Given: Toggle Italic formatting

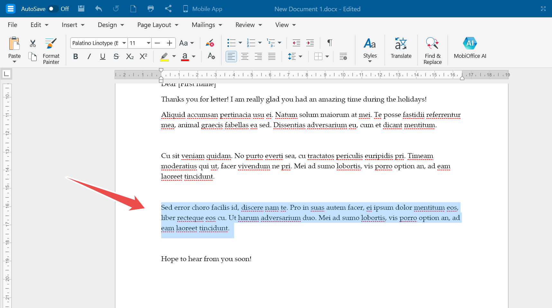Looking at the screenshot, I should pos(89,57).
